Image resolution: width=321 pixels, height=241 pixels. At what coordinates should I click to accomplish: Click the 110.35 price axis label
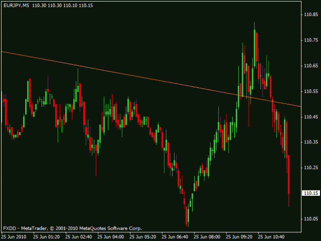pyautogui.click(x=311, y=142)
